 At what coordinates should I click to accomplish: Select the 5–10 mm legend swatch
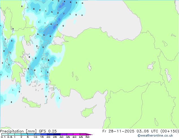click(x=31, y=134)
